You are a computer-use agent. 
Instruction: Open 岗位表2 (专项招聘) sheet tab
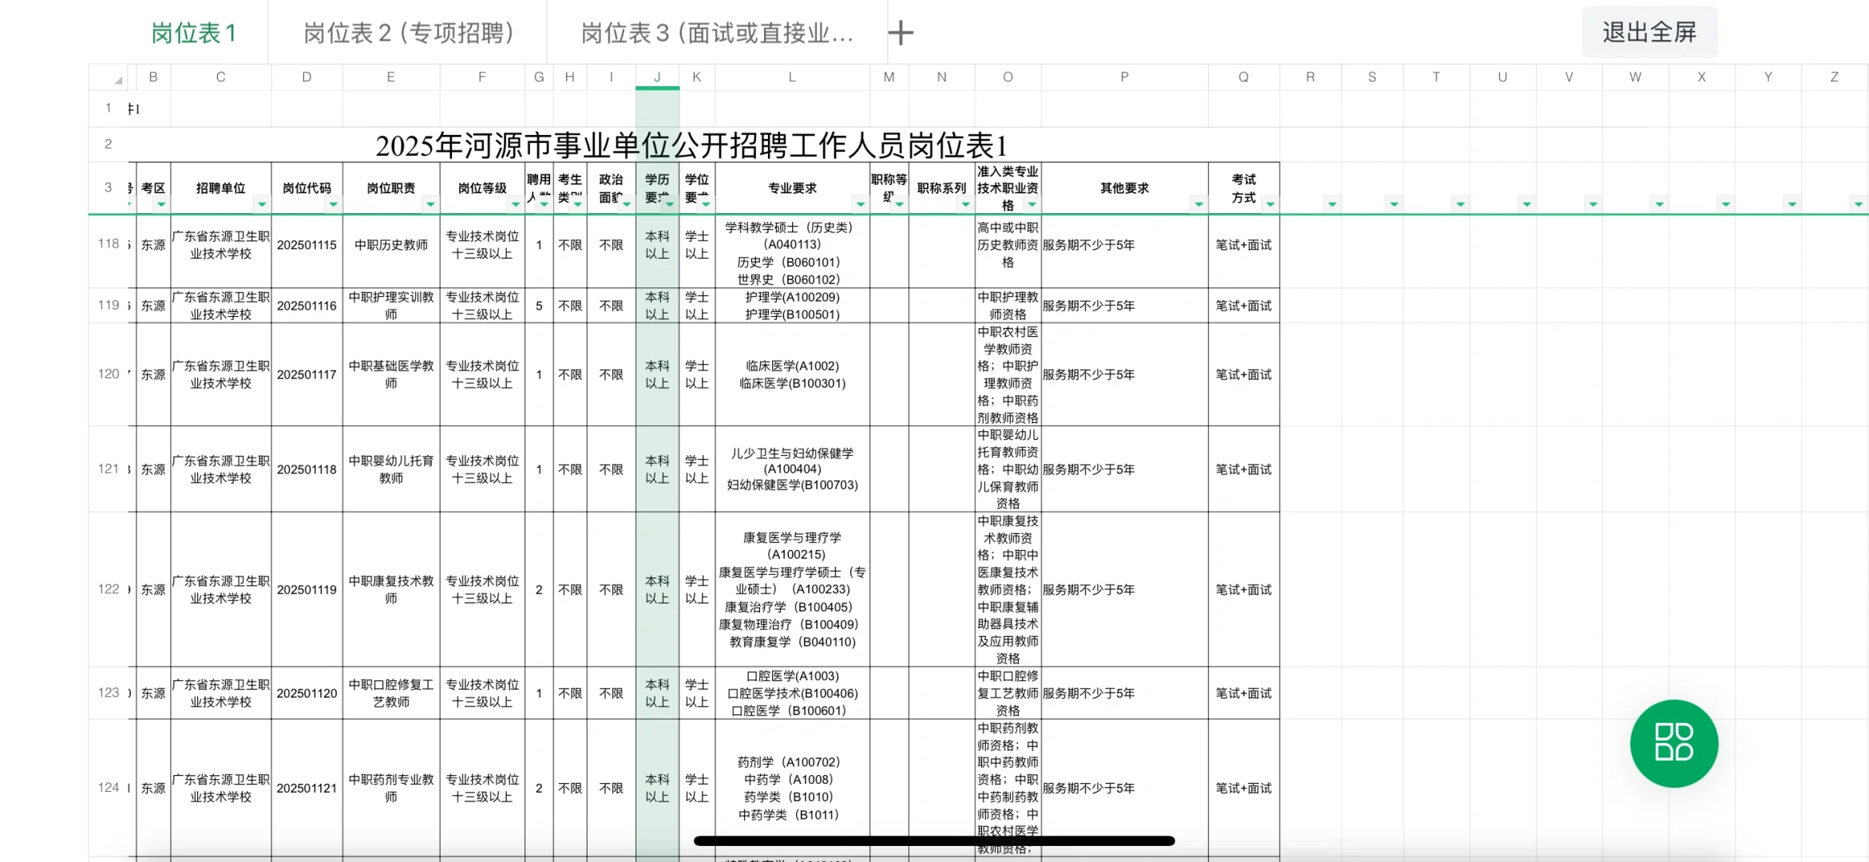pyautogui.click(x=409, y=33)
